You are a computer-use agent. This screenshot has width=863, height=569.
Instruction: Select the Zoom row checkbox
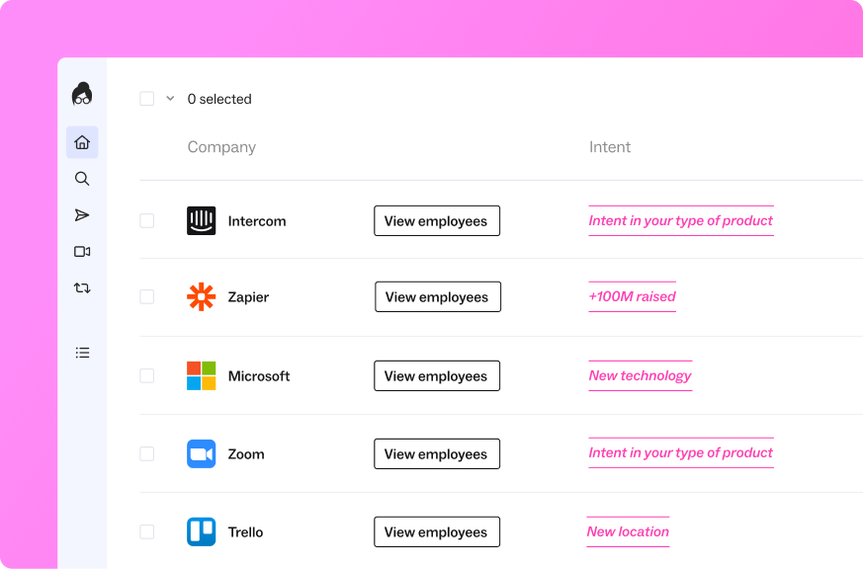pyautogui.click(x=147, y=454)
